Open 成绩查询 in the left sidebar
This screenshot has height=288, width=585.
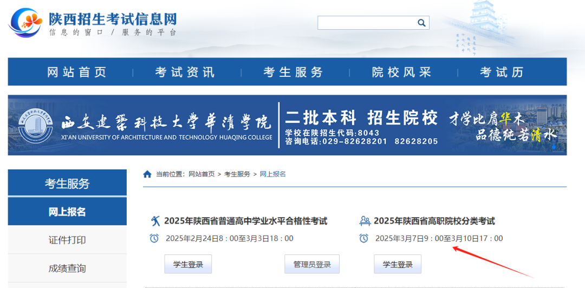coord(67,268)
